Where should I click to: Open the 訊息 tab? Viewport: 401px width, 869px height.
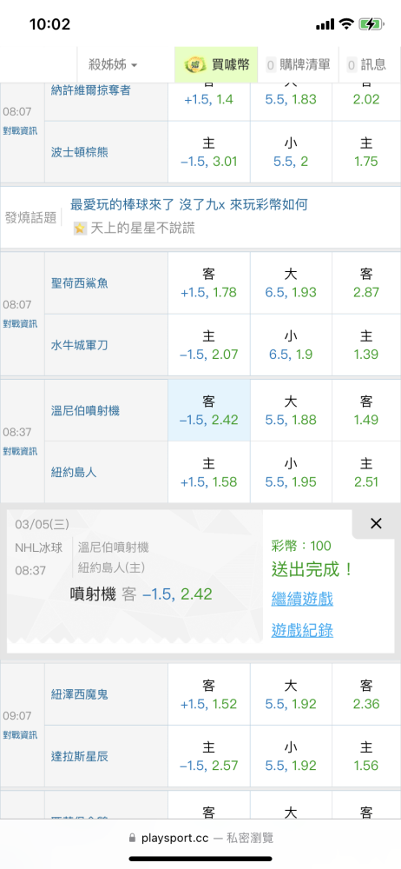click(x=366, y=65)
